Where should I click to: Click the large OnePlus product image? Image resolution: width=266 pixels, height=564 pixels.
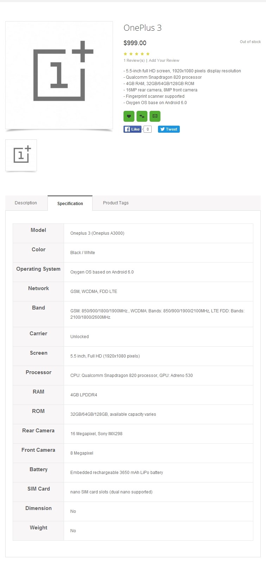(59, 75)
